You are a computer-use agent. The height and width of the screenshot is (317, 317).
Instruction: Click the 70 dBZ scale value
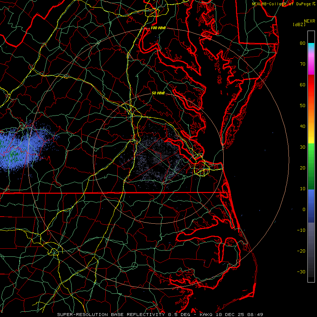tap(303, 64)
